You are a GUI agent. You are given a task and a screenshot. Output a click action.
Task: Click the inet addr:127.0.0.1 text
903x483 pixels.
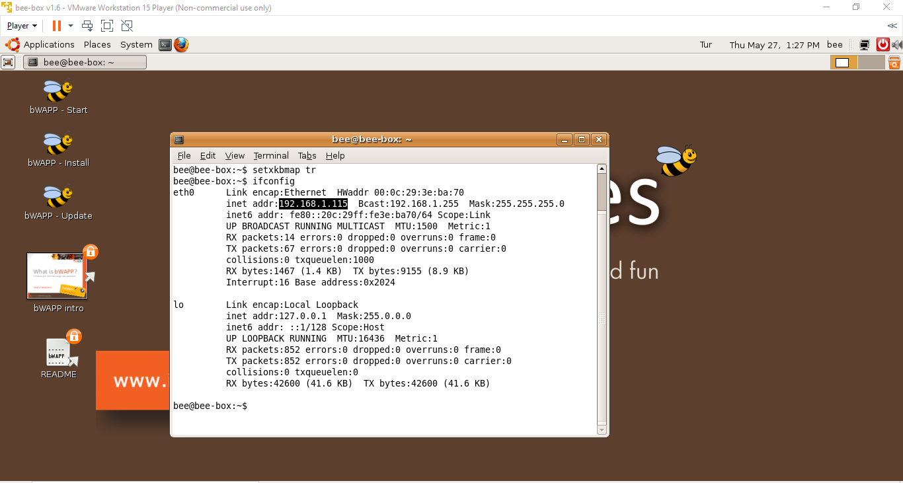pos(276,316)
